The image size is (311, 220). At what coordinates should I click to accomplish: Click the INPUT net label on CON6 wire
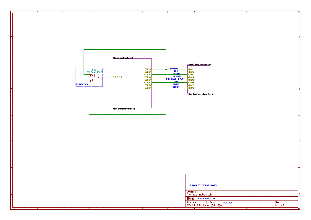(176, 82)
